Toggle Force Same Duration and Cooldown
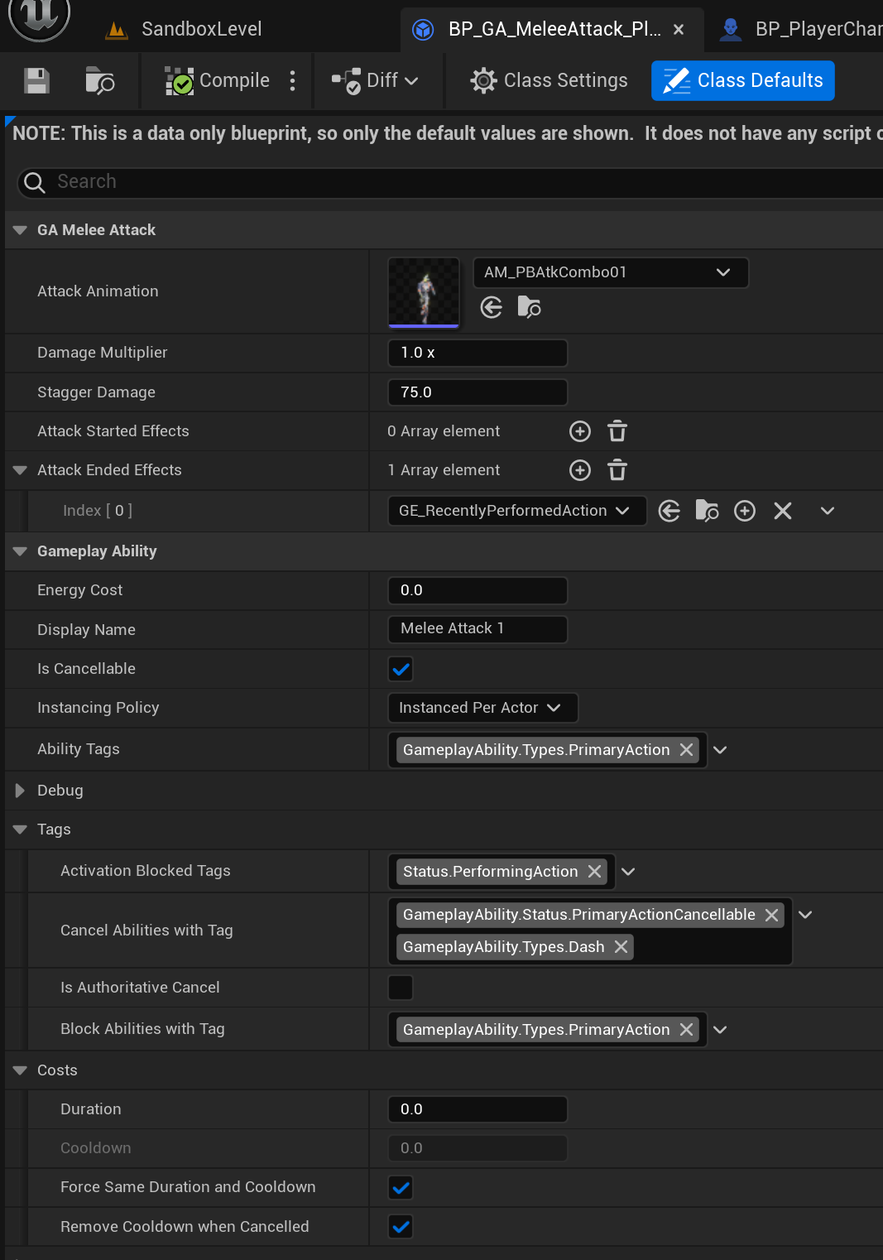 coord(401,1188)
